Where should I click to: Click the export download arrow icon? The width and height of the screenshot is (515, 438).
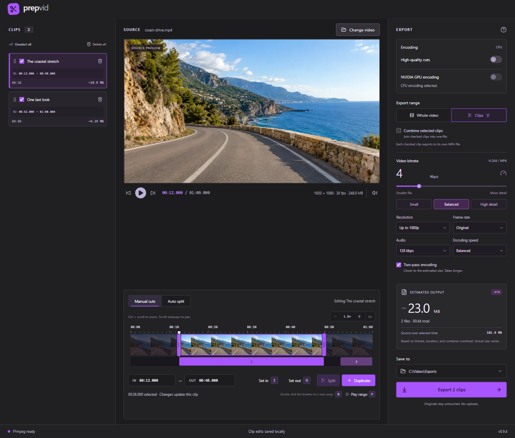coord(404,390)
